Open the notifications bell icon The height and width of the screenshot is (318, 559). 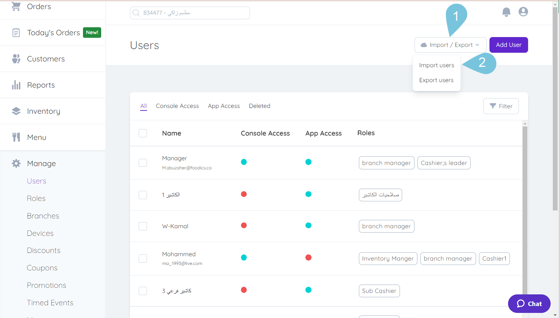point(506,12)
